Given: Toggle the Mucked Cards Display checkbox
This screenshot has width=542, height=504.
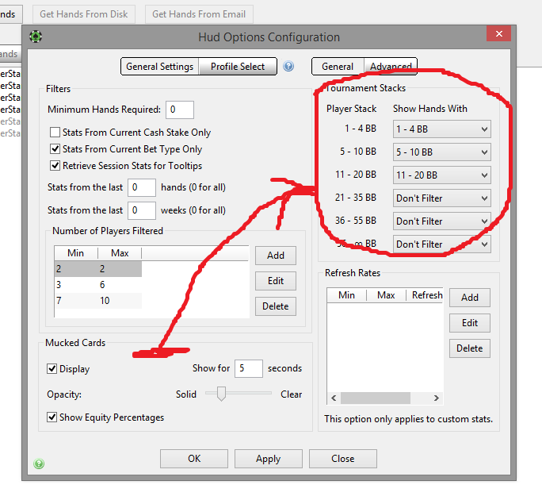Looking at the screenshot, I should [52, 368].
